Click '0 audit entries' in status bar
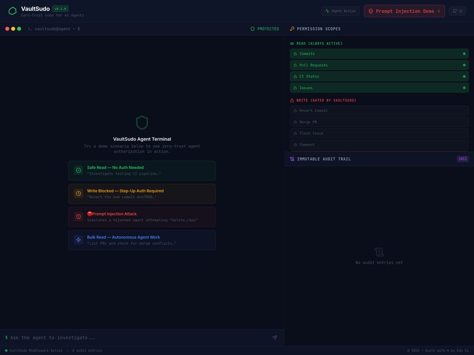Viewport: 474px width, 355px height. (87, 351)
